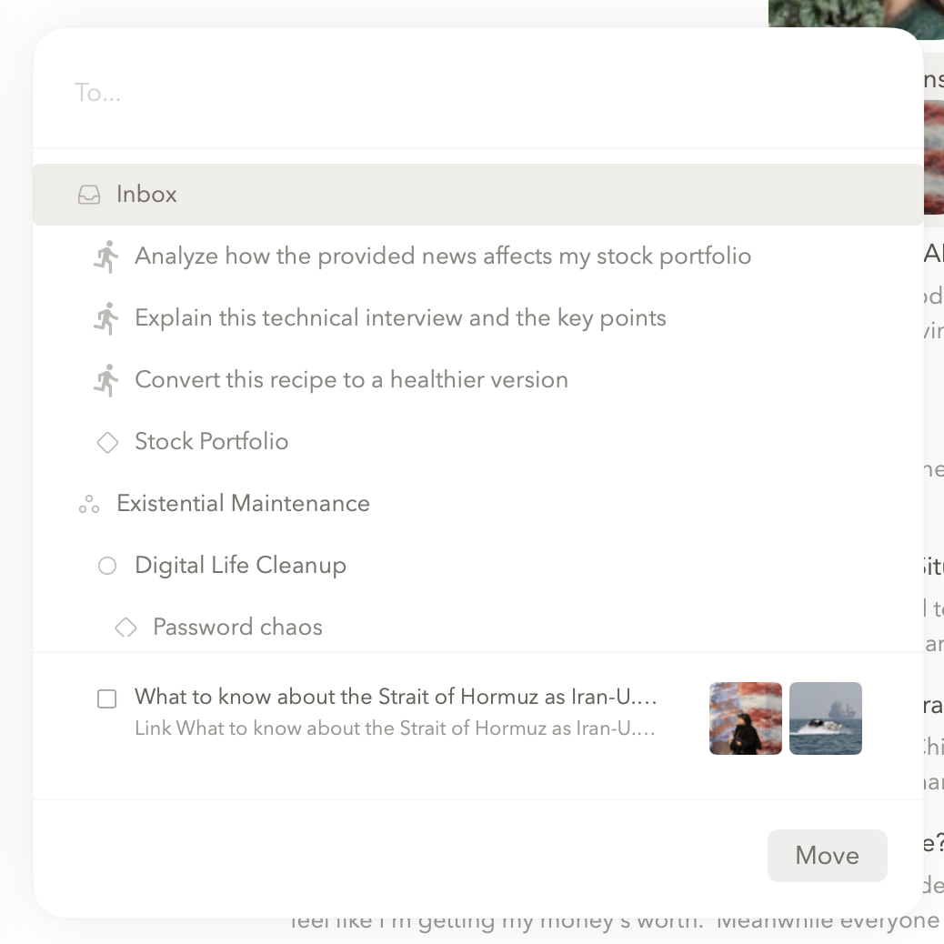Click the Strait of Hormuz item title
The image size is (944, 944).
click(x=396, y=698)
